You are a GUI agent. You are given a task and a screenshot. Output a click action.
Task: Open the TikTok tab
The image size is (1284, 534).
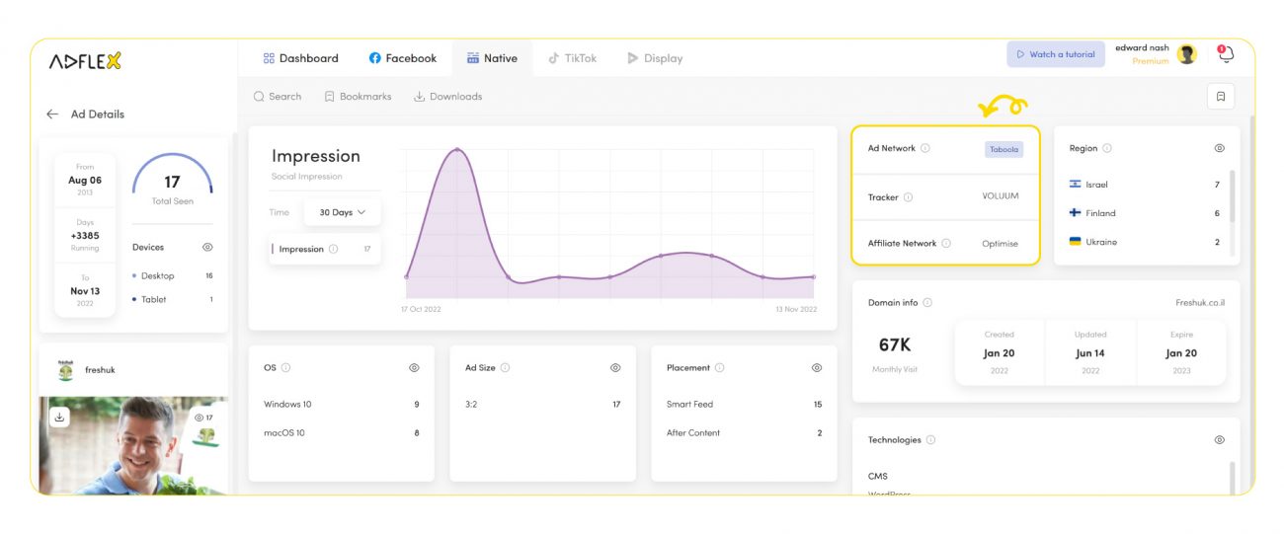coord(573,58)
